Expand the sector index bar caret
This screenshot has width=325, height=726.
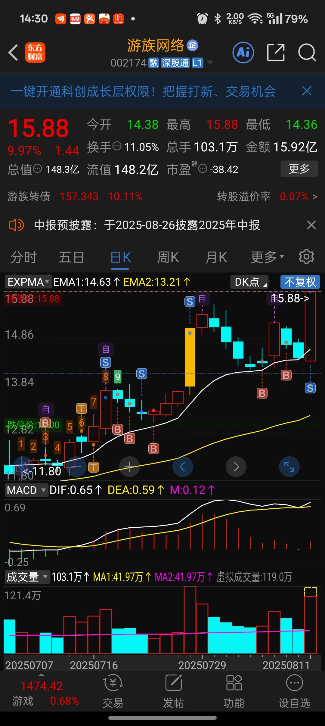pos(42,675)
